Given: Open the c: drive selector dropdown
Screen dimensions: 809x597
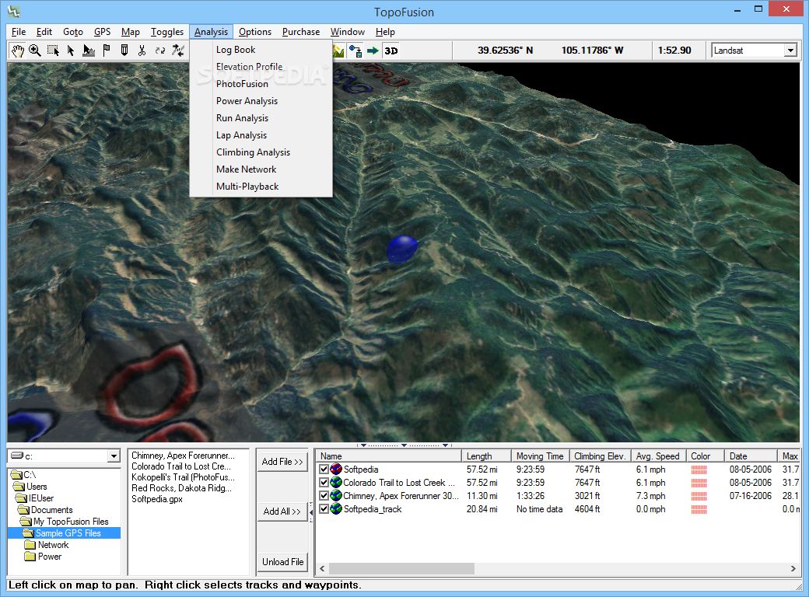Looking at the screenshot, I should pos(114,456).
